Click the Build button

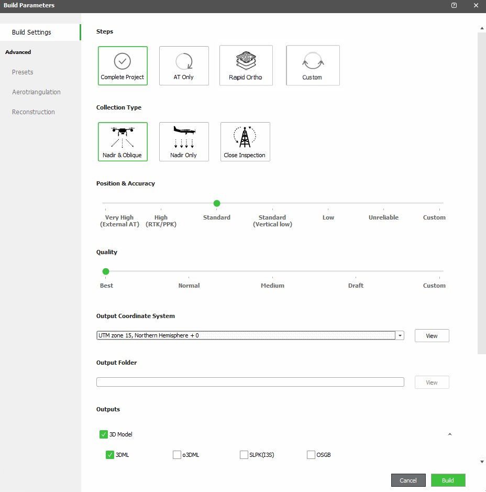448,480
